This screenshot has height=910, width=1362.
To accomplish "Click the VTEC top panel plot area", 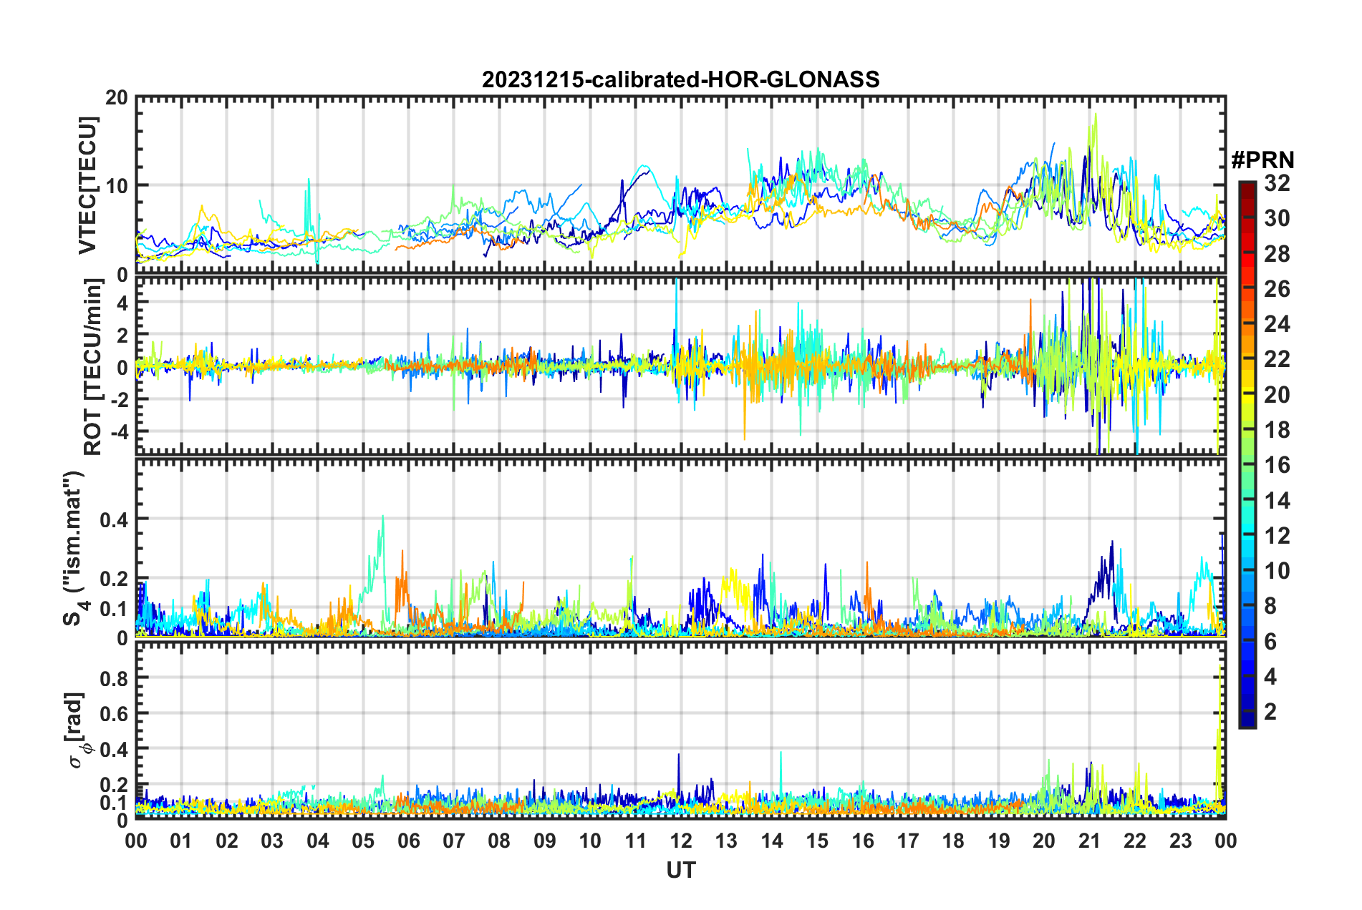I will [681, 185].
